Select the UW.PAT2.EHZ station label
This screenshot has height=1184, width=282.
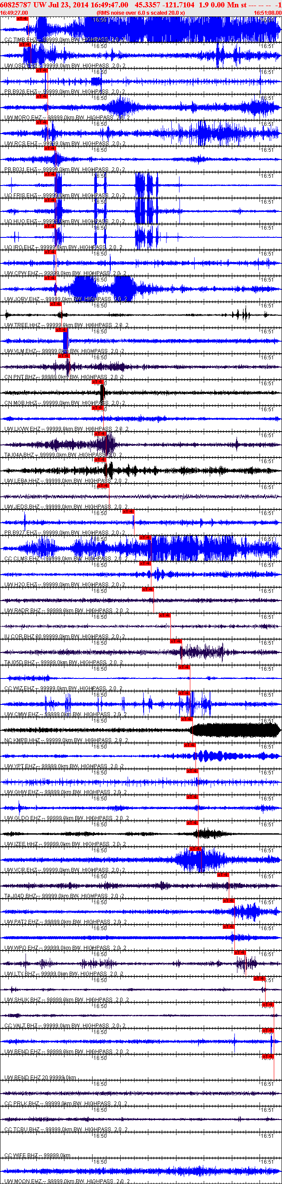click(65, 922)
